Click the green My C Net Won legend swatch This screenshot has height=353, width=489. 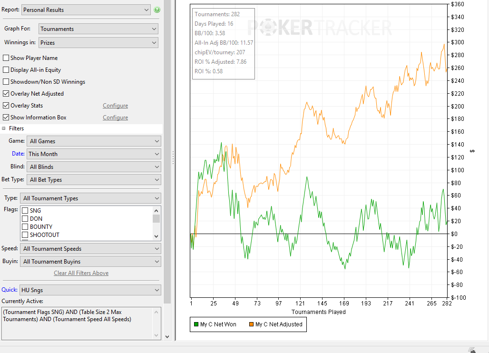pos(196,324)
